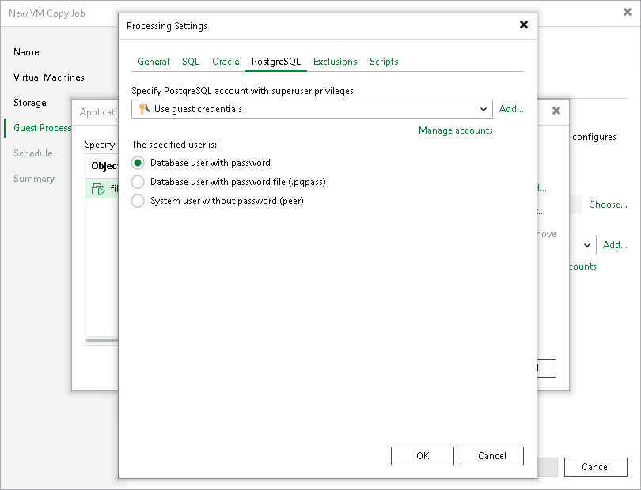Image resolution: width=641 pixels, height=490 pixels.
Task: Close the Processing Settings dialog
Action: 524,25
